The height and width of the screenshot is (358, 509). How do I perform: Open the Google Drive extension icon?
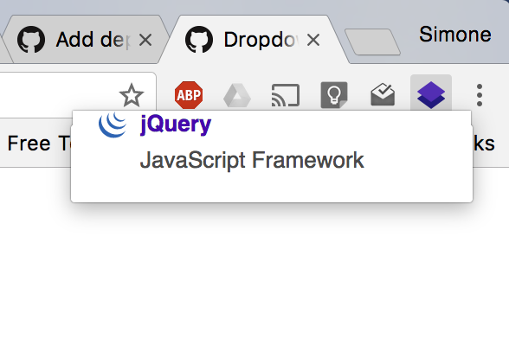pyautogui.click(x=237, y=95)
